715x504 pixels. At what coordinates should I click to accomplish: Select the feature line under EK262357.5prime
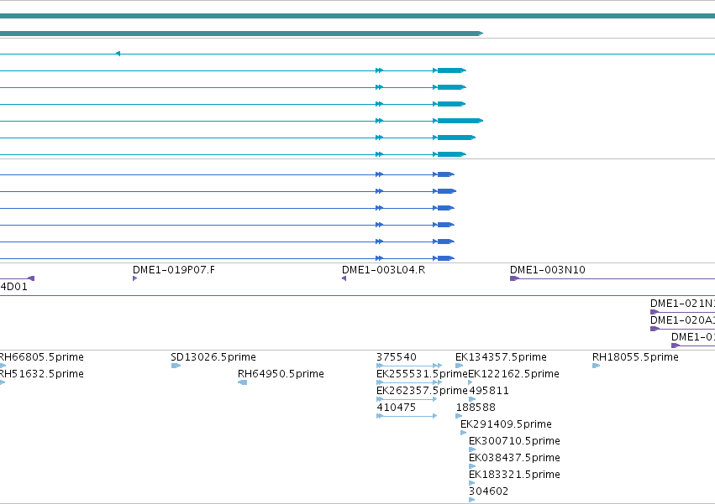407,399
